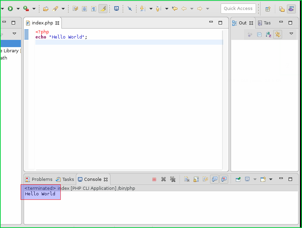
Task: Switch to the PHP perspective icon
Action: pos(291,9)
